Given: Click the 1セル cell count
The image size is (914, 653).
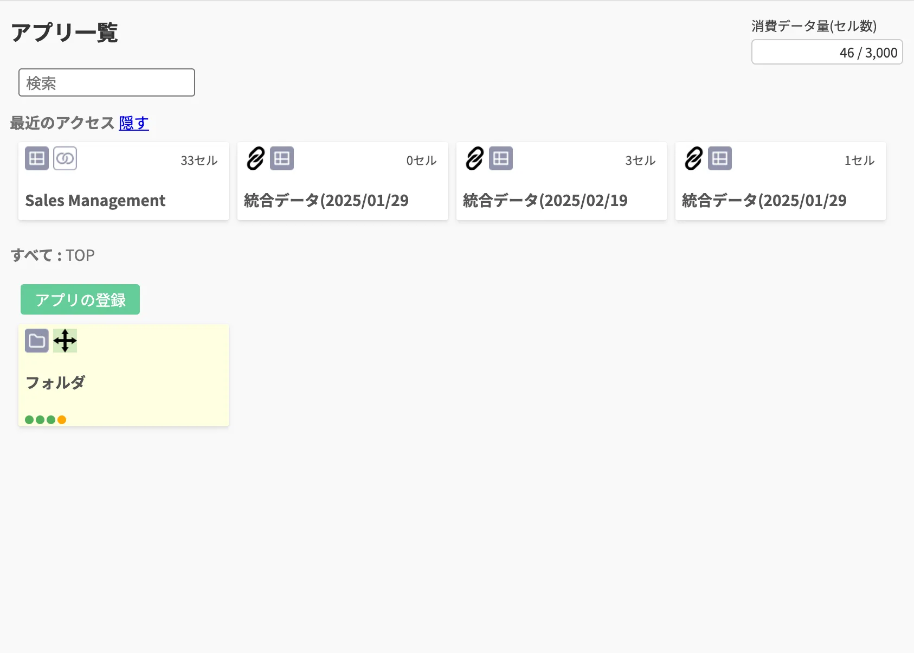Looking at the screenshot, I should point(860,161).
